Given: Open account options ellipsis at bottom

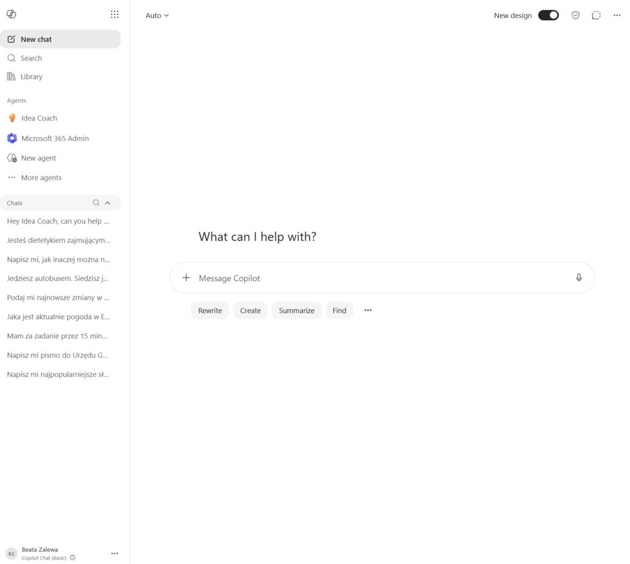Looking at the screenshot, I should pos(114,554).
